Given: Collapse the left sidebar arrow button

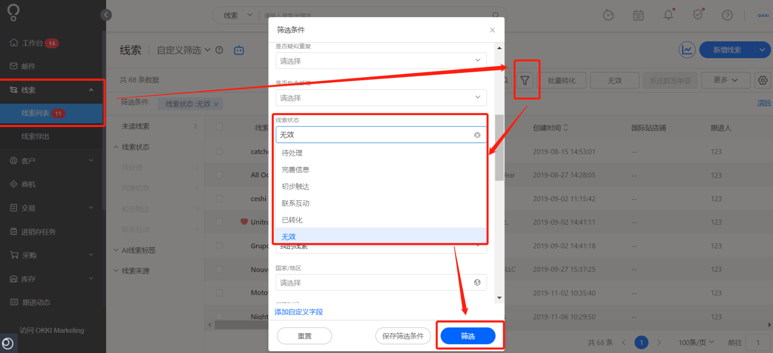Looking at the screenshot, I should (106, 15).
